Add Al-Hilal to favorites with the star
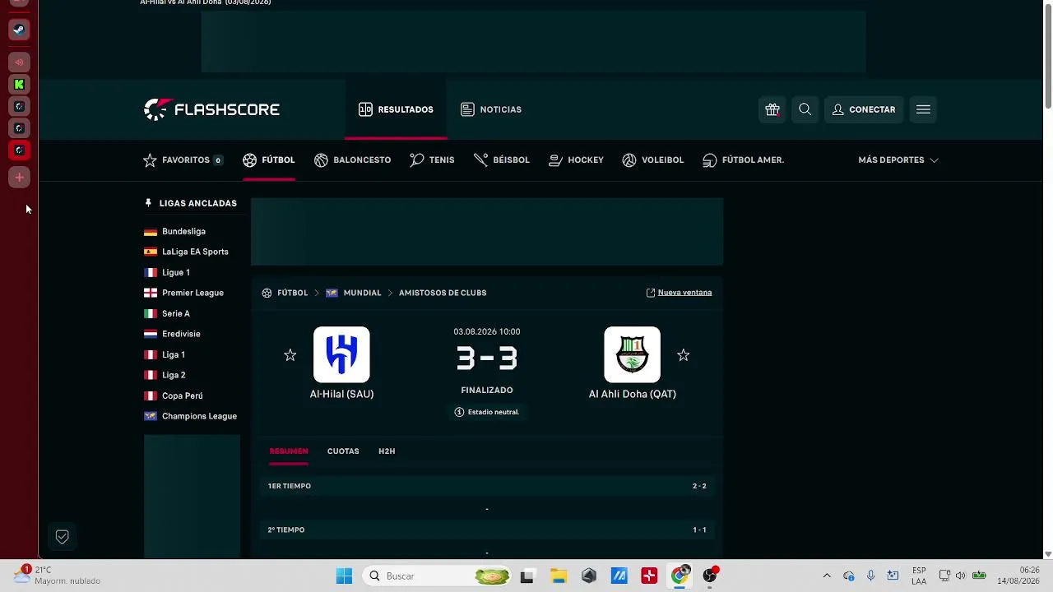Screen dimensions: 1053x592 coord(290,354)
